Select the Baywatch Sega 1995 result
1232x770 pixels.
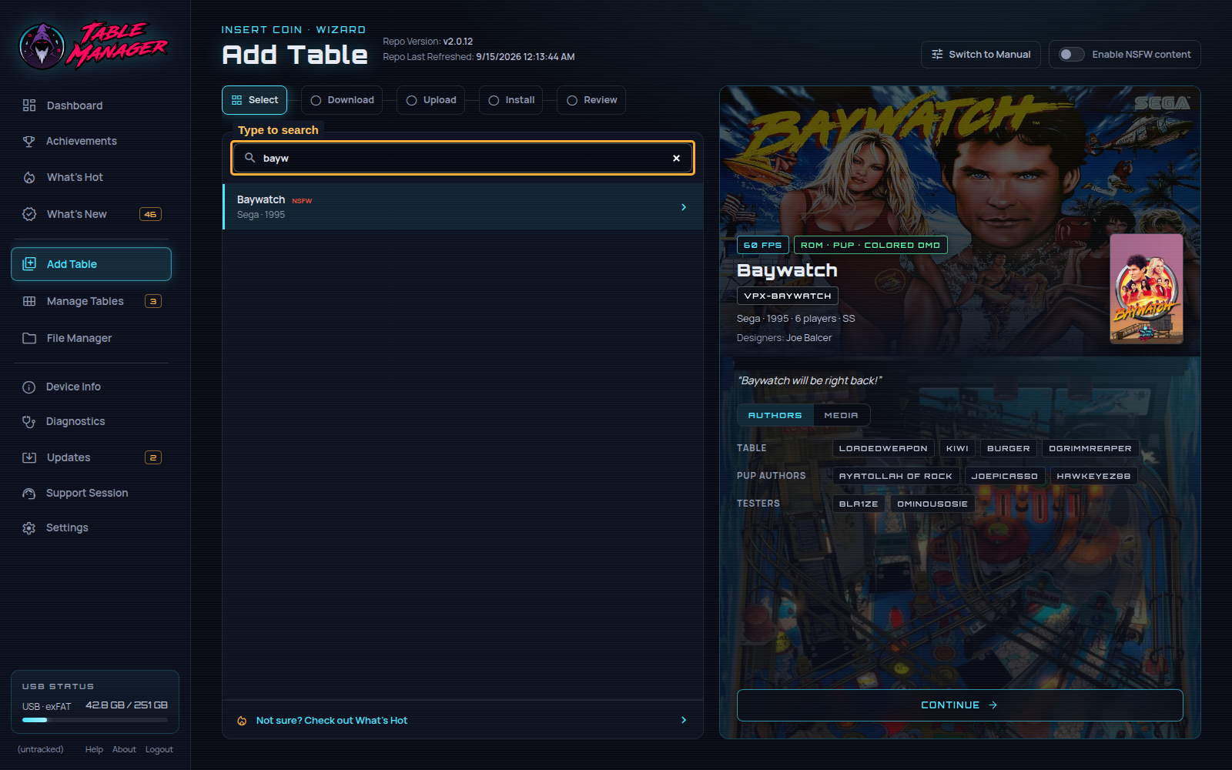click(463, 206)
